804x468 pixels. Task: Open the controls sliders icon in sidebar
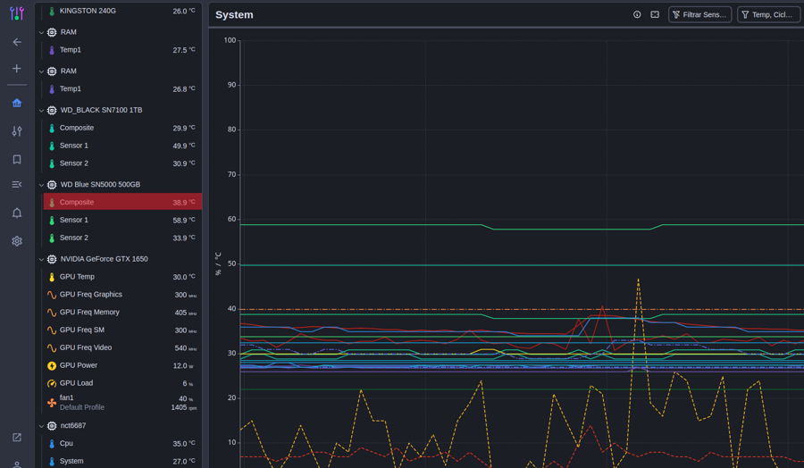tap(17, 131)
